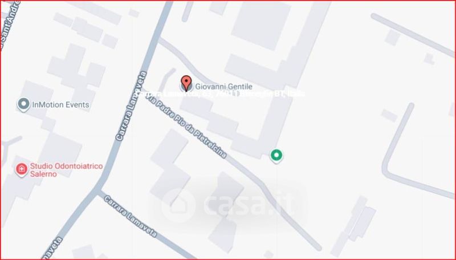Click the red location pin marker
Image resolution: width=456 pixels, height=260 pixels.
coord(186,83)
